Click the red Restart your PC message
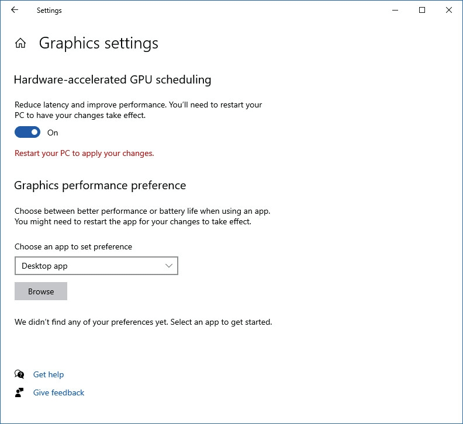Screen dimensions: 463x424 click(x=84, y=153)
